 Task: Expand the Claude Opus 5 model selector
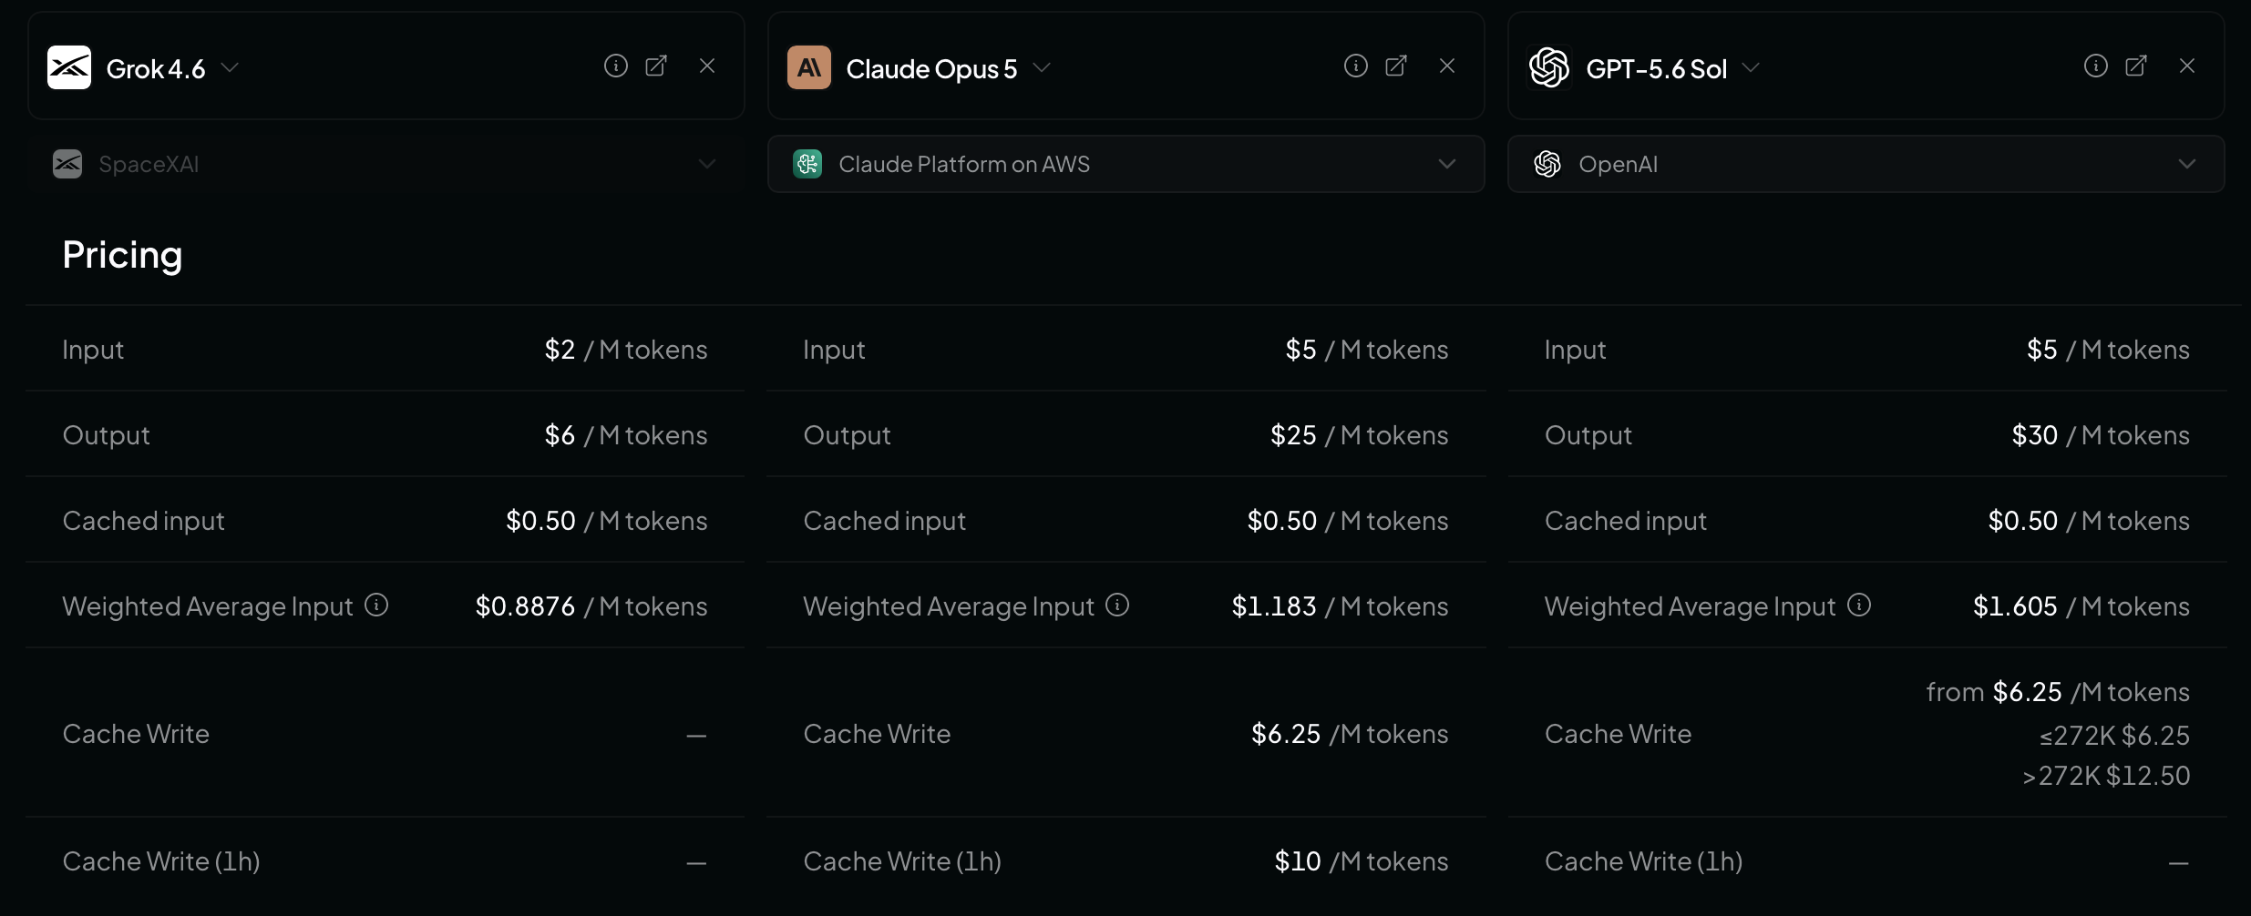coord(1042,68)
